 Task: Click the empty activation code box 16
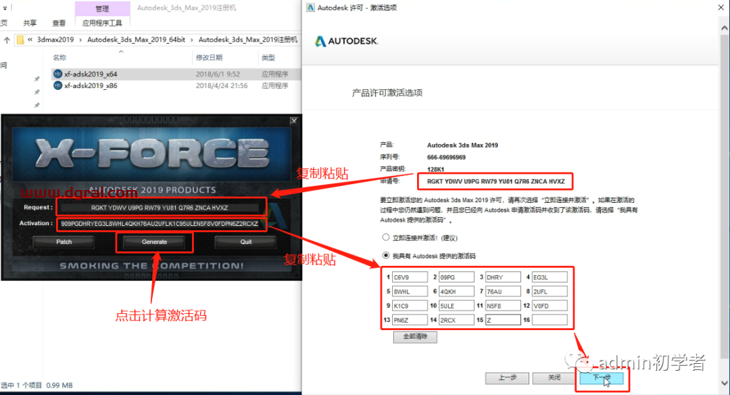(x=550, y=320)
